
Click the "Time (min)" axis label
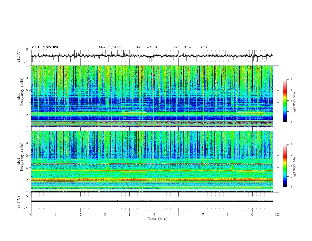tap(158, 219)
